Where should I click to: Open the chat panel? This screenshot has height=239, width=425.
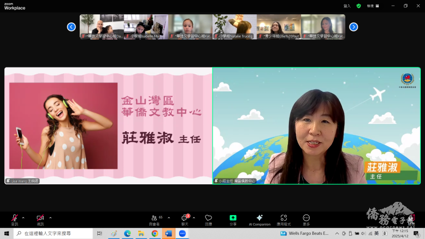(x=185, y=218)
